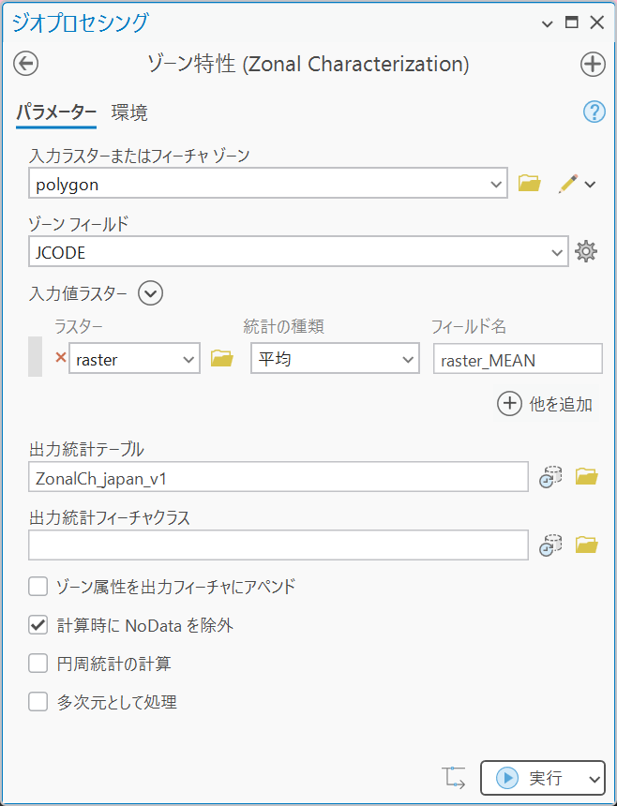Open the JCODE zone field dropdown
The image size is (617, 806).
tap(298, 252)
